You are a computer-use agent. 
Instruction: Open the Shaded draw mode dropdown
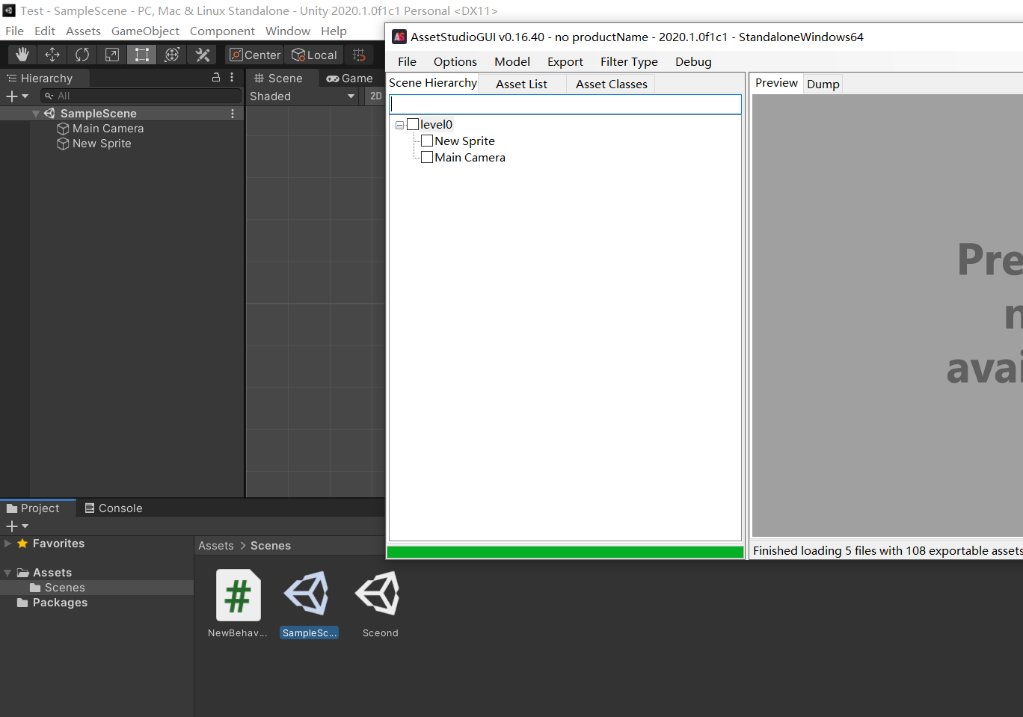[x=302, y=96]
